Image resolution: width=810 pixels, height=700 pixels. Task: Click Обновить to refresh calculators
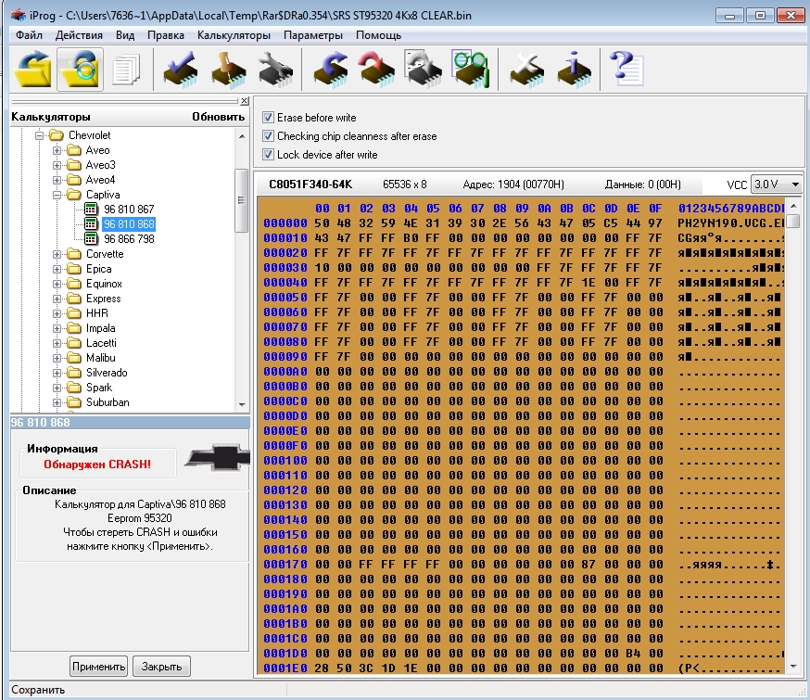pyautogui.click(x=218, y=117)
